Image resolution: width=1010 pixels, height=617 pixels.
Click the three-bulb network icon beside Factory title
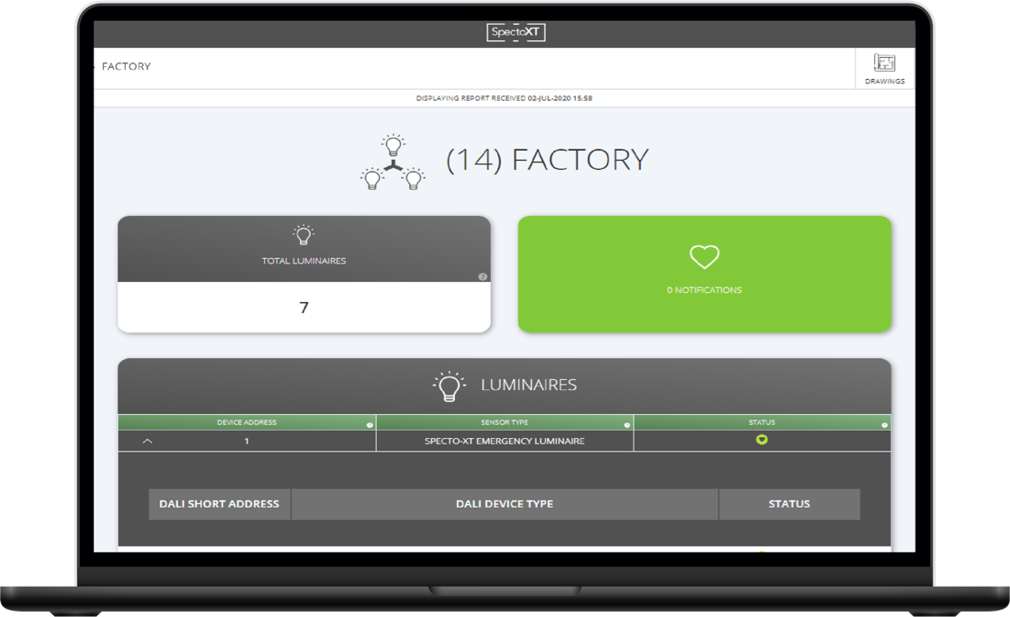click(393, 163)
